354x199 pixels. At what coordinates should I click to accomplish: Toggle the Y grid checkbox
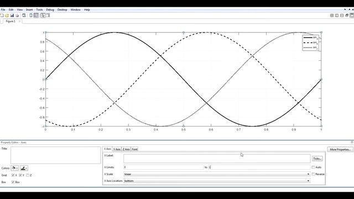[20, 175]
